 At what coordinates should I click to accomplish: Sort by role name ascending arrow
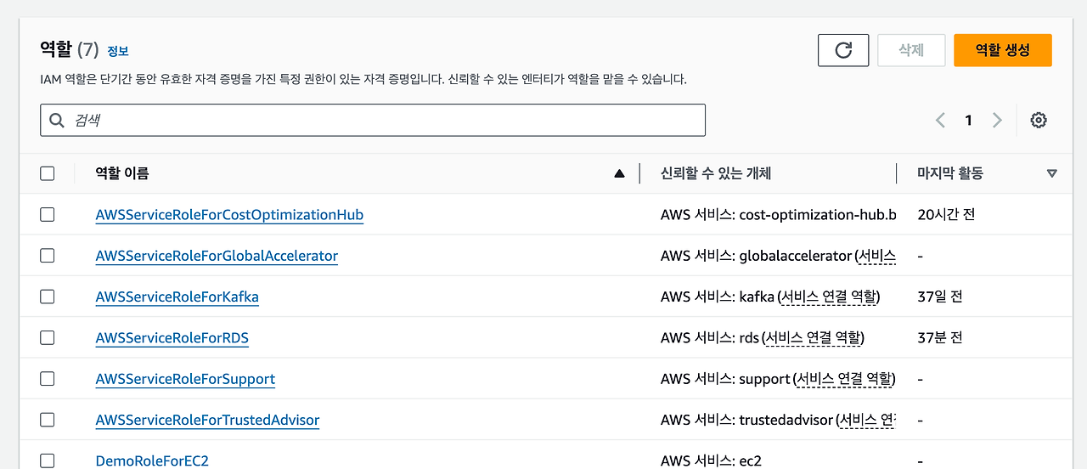coord(619,173)
